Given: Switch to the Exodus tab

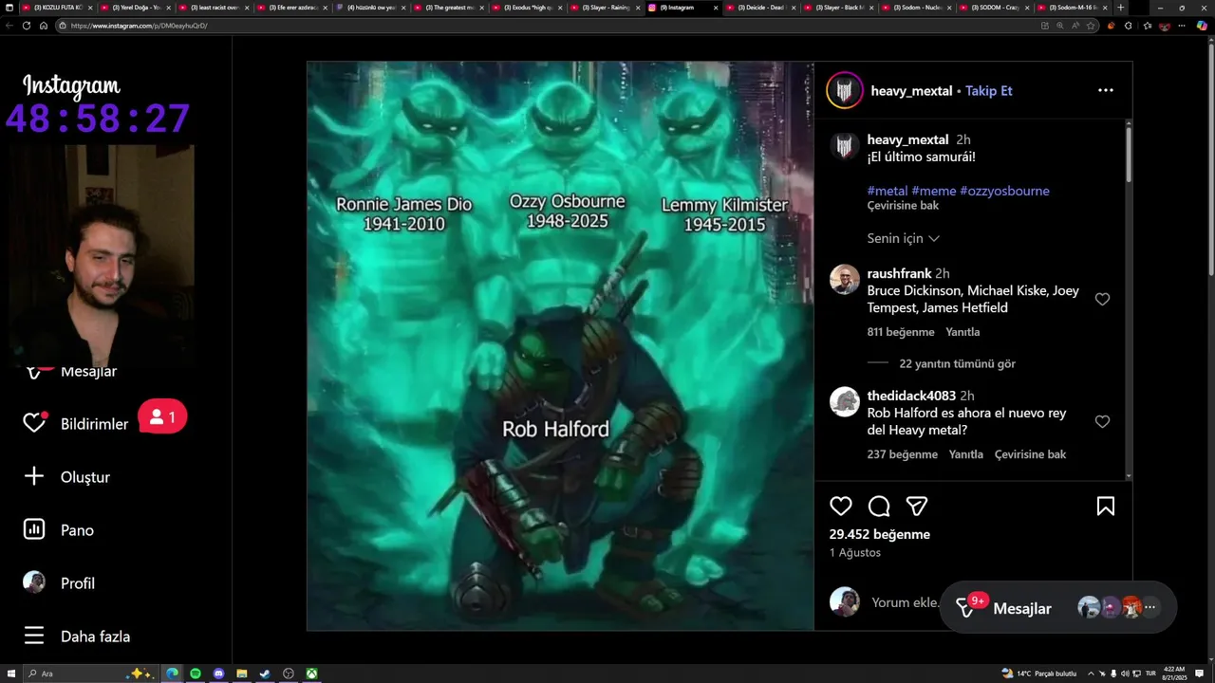Looking at the screenshot, I should point(525,8).
